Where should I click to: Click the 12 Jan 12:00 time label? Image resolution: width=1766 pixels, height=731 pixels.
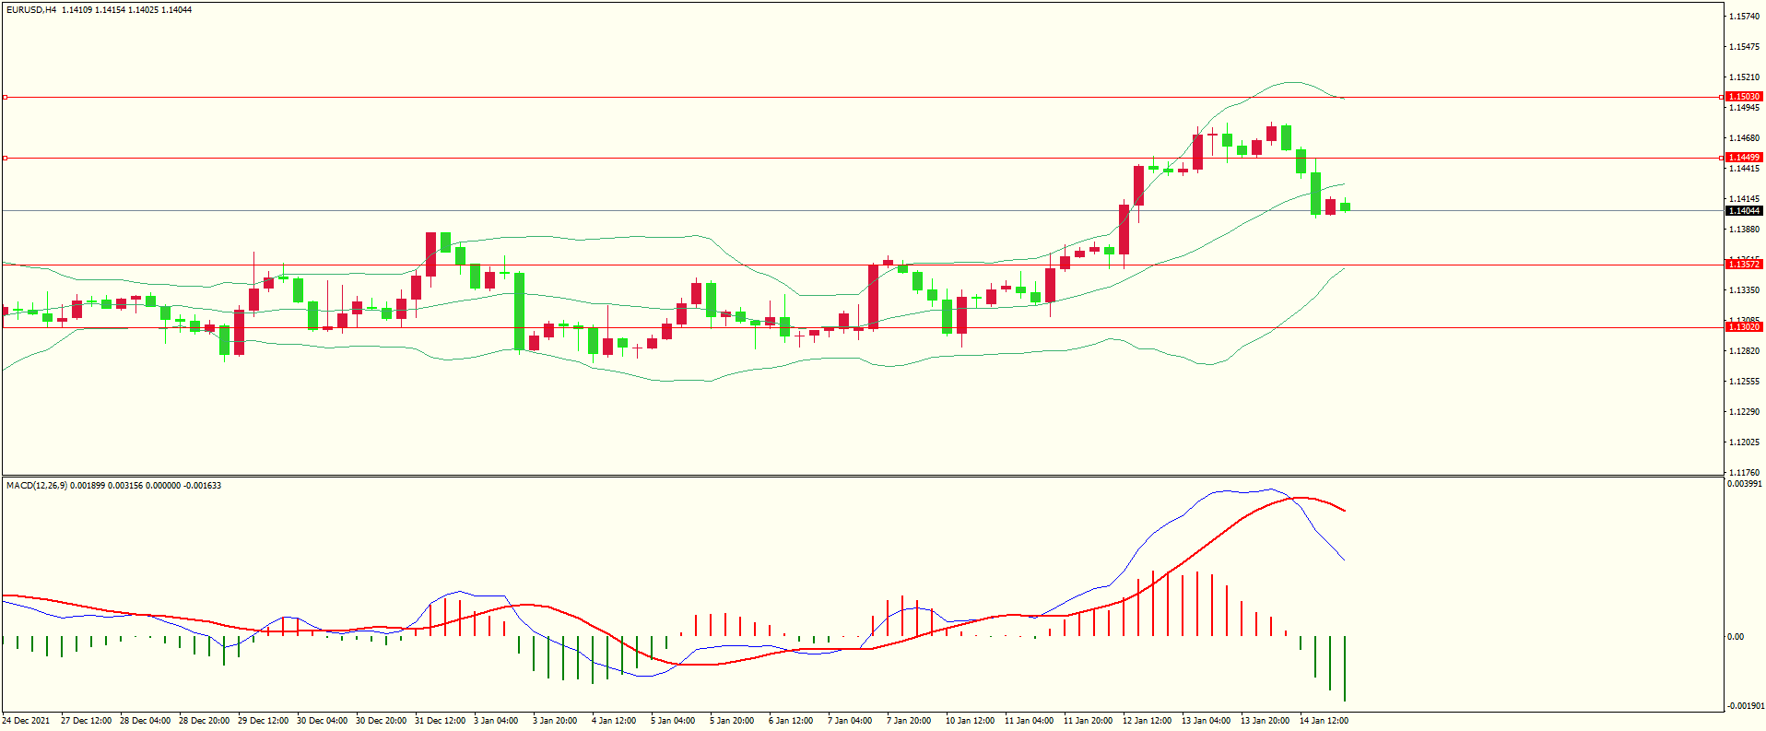pyautogui.click(x=1147, y=721)
